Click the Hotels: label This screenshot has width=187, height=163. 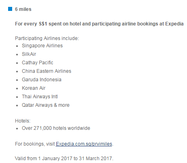[23, 121]
